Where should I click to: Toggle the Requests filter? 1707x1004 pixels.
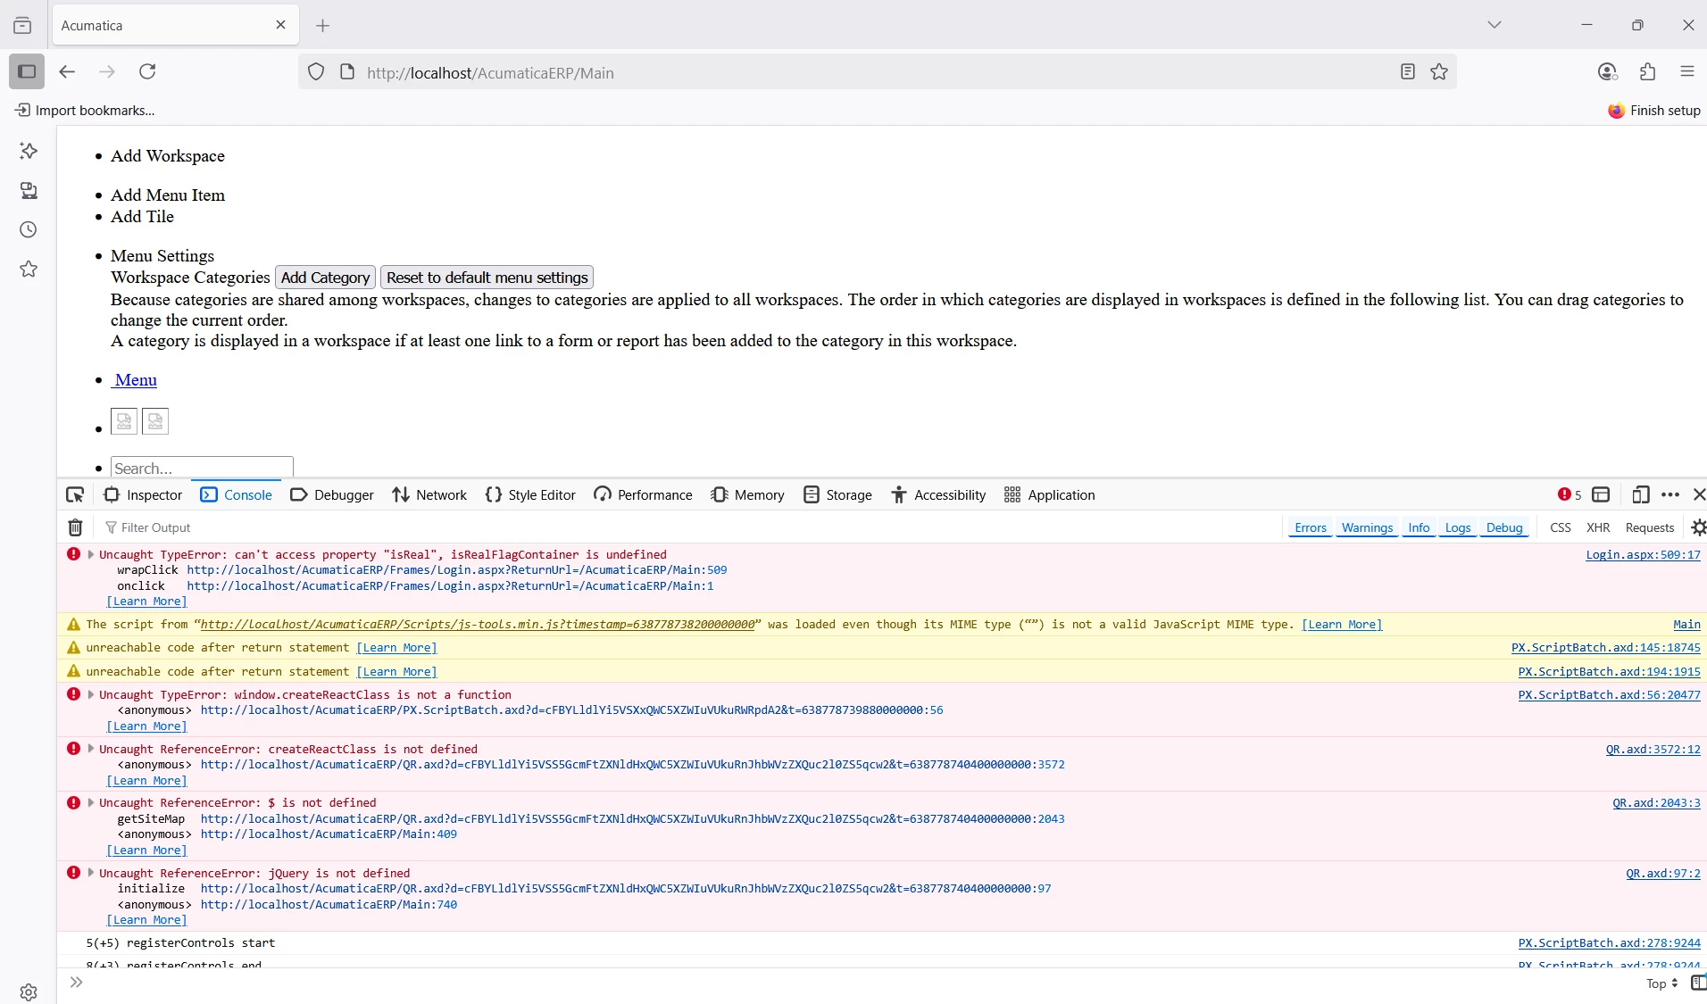pos(1649,527)
